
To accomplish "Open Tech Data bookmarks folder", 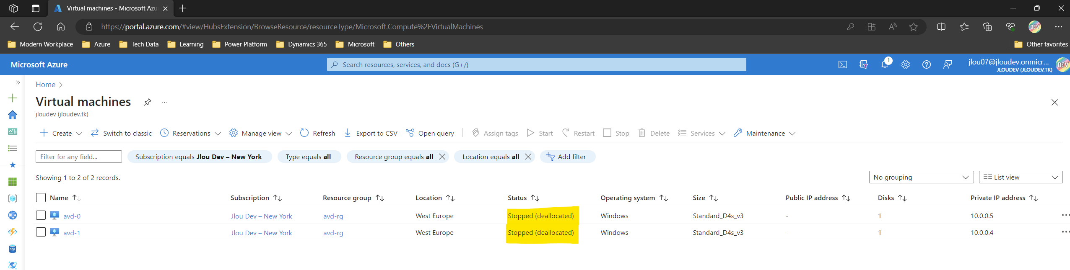I will tap(139, 44).
